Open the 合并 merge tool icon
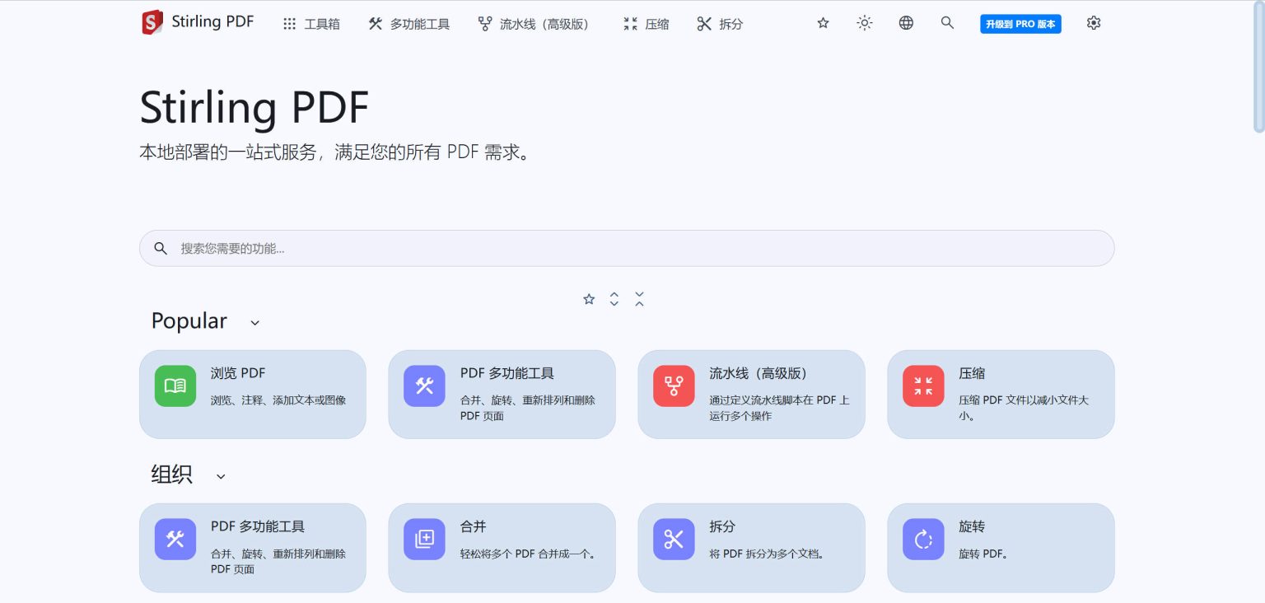1265x603 pixels. (425, 539)
